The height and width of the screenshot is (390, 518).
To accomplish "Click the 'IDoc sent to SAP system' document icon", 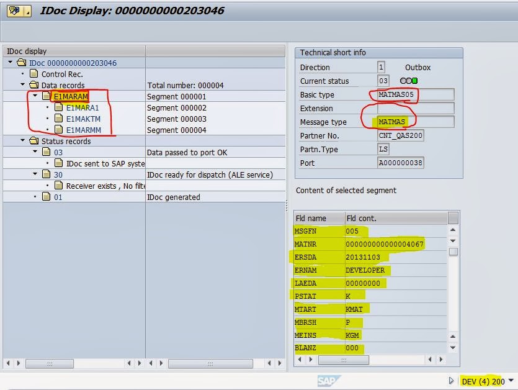I will (x=59, y=163).
